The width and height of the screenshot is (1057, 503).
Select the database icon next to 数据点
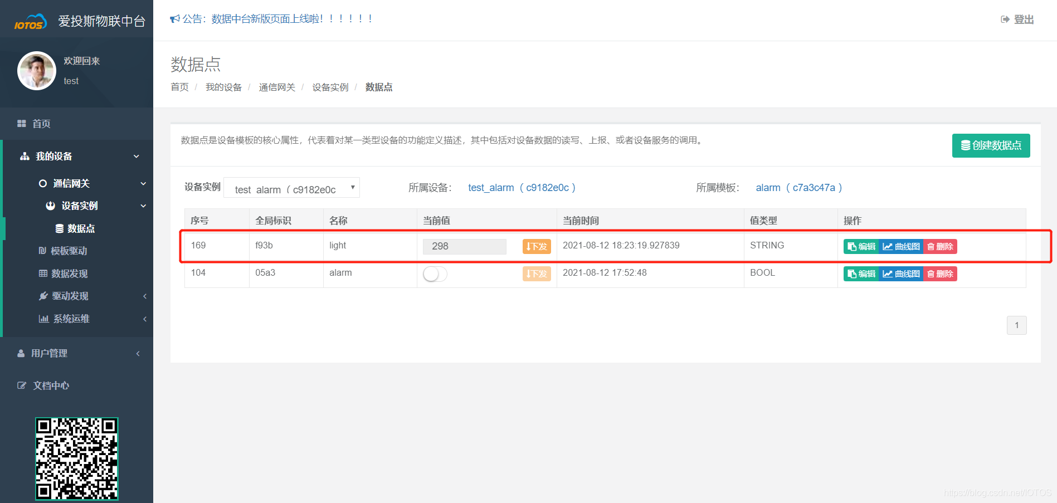59,228
